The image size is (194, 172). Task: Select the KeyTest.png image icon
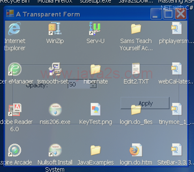95,109
